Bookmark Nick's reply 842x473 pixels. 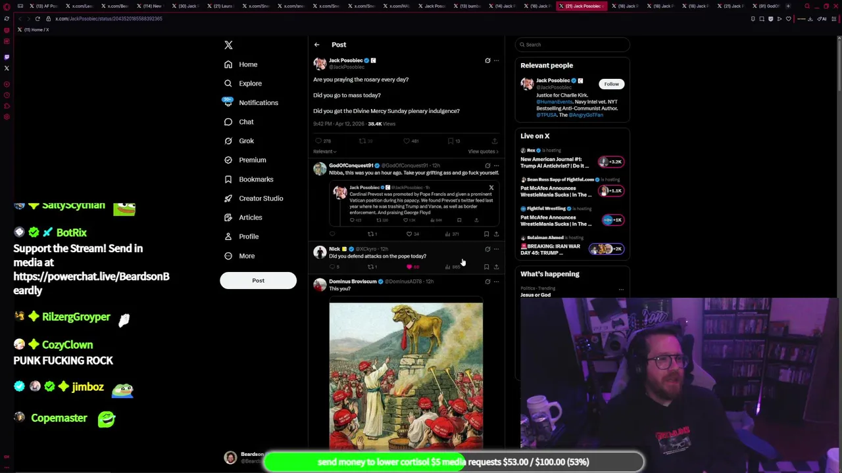click(x=486, y=267)
